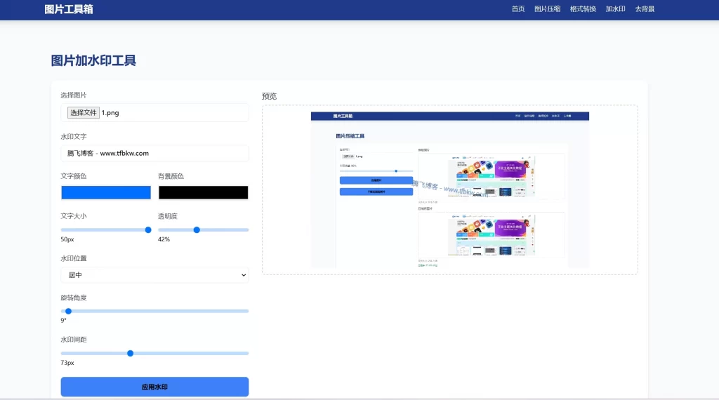The width and height of the screenshot is (719, 400).
Task: Switch to the 格式转换 tool
Action: (583, 9)
